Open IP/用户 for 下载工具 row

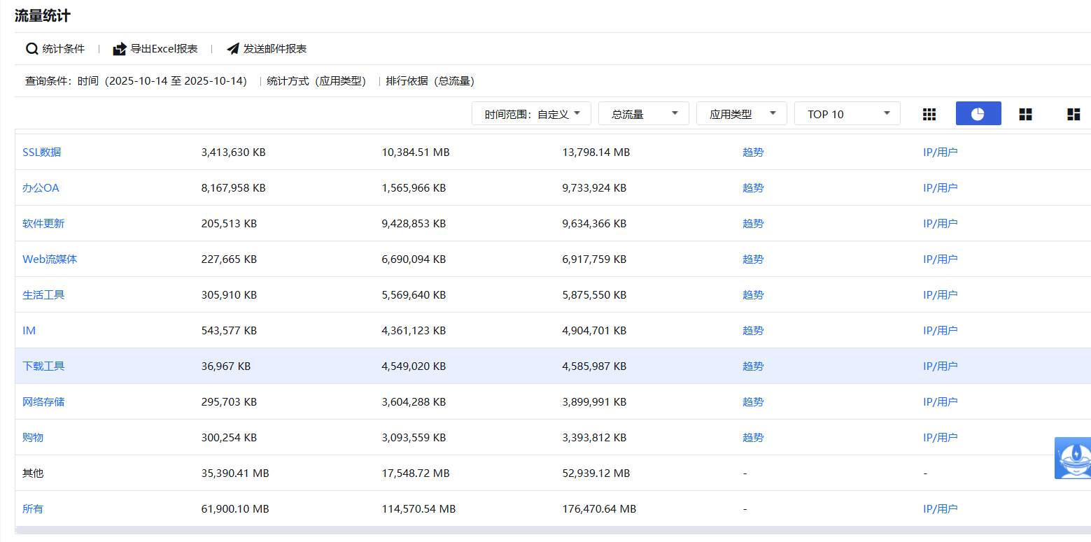point(940,366)
